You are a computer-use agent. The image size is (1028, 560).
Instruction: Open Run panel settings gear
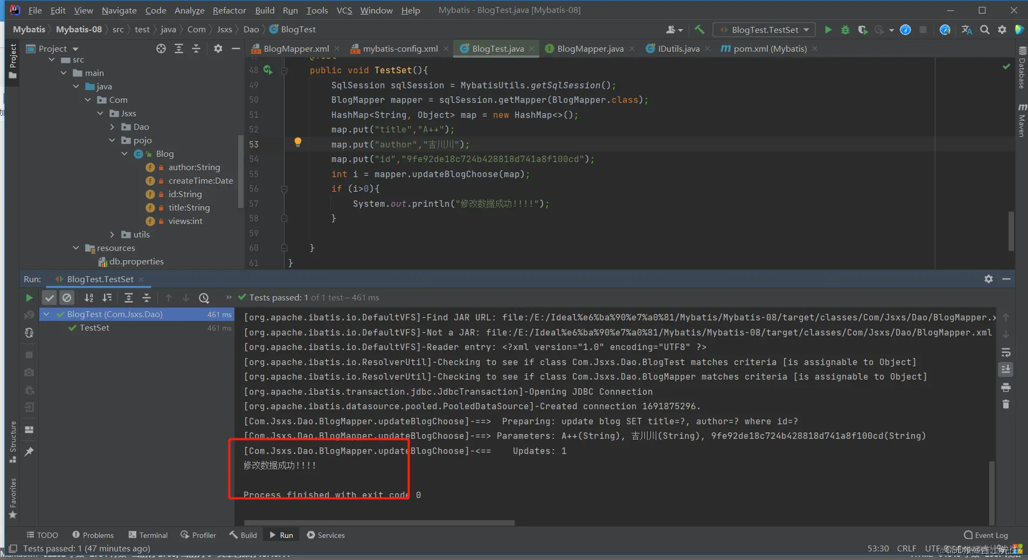989,279
